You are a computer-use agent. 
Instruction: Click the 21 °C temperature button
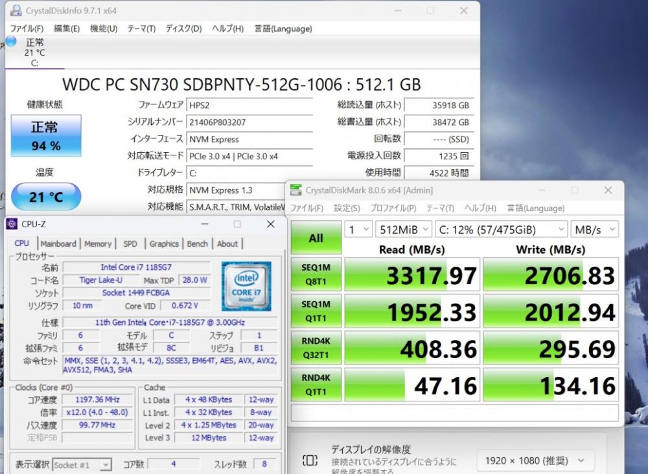(x=46, y=197)
